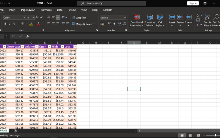
Task: Switch to the Formulas tab
Action: [x=46, y=10]
